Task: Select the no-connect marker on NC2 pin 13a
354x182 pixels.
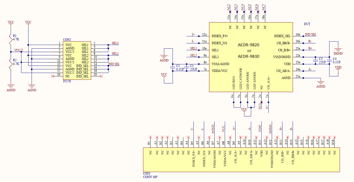Action: [x=230, y=12]
